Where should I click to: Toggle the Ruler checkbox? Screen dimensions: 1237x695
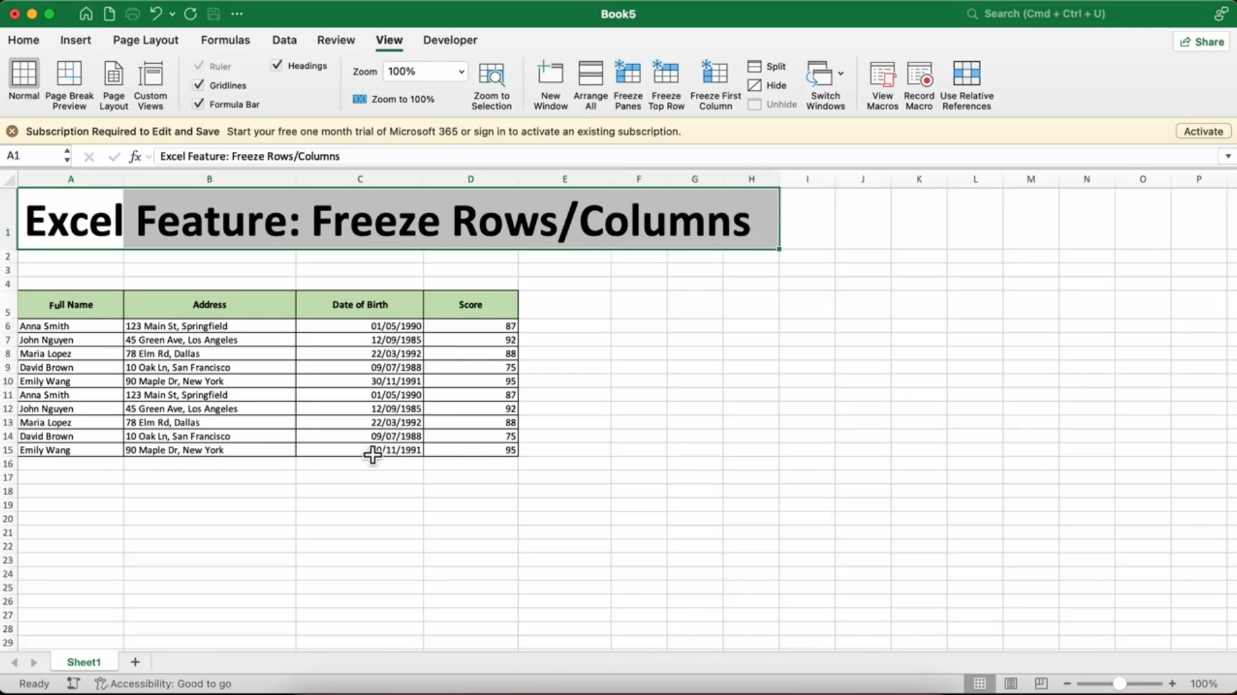pyautogui.click(x=199, y=66)
